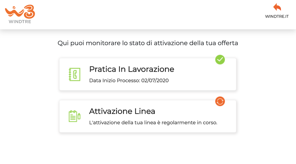The width and height of the screenshot is (296, 164).
Task: Click the green phonebook icon
Action: point(74,74)
